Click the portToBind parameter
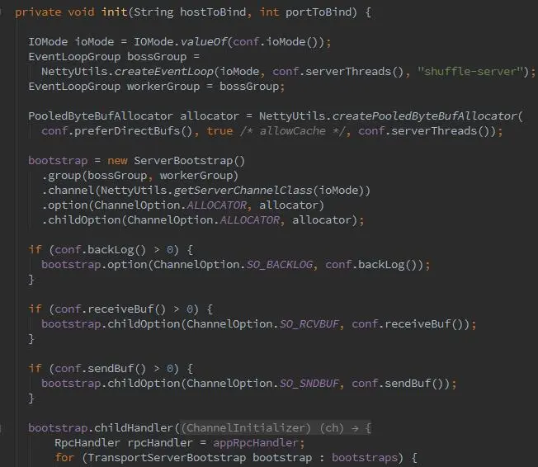The width and height of the screenshot is (538, 467). pyautogui.click(x=319, y=12)
